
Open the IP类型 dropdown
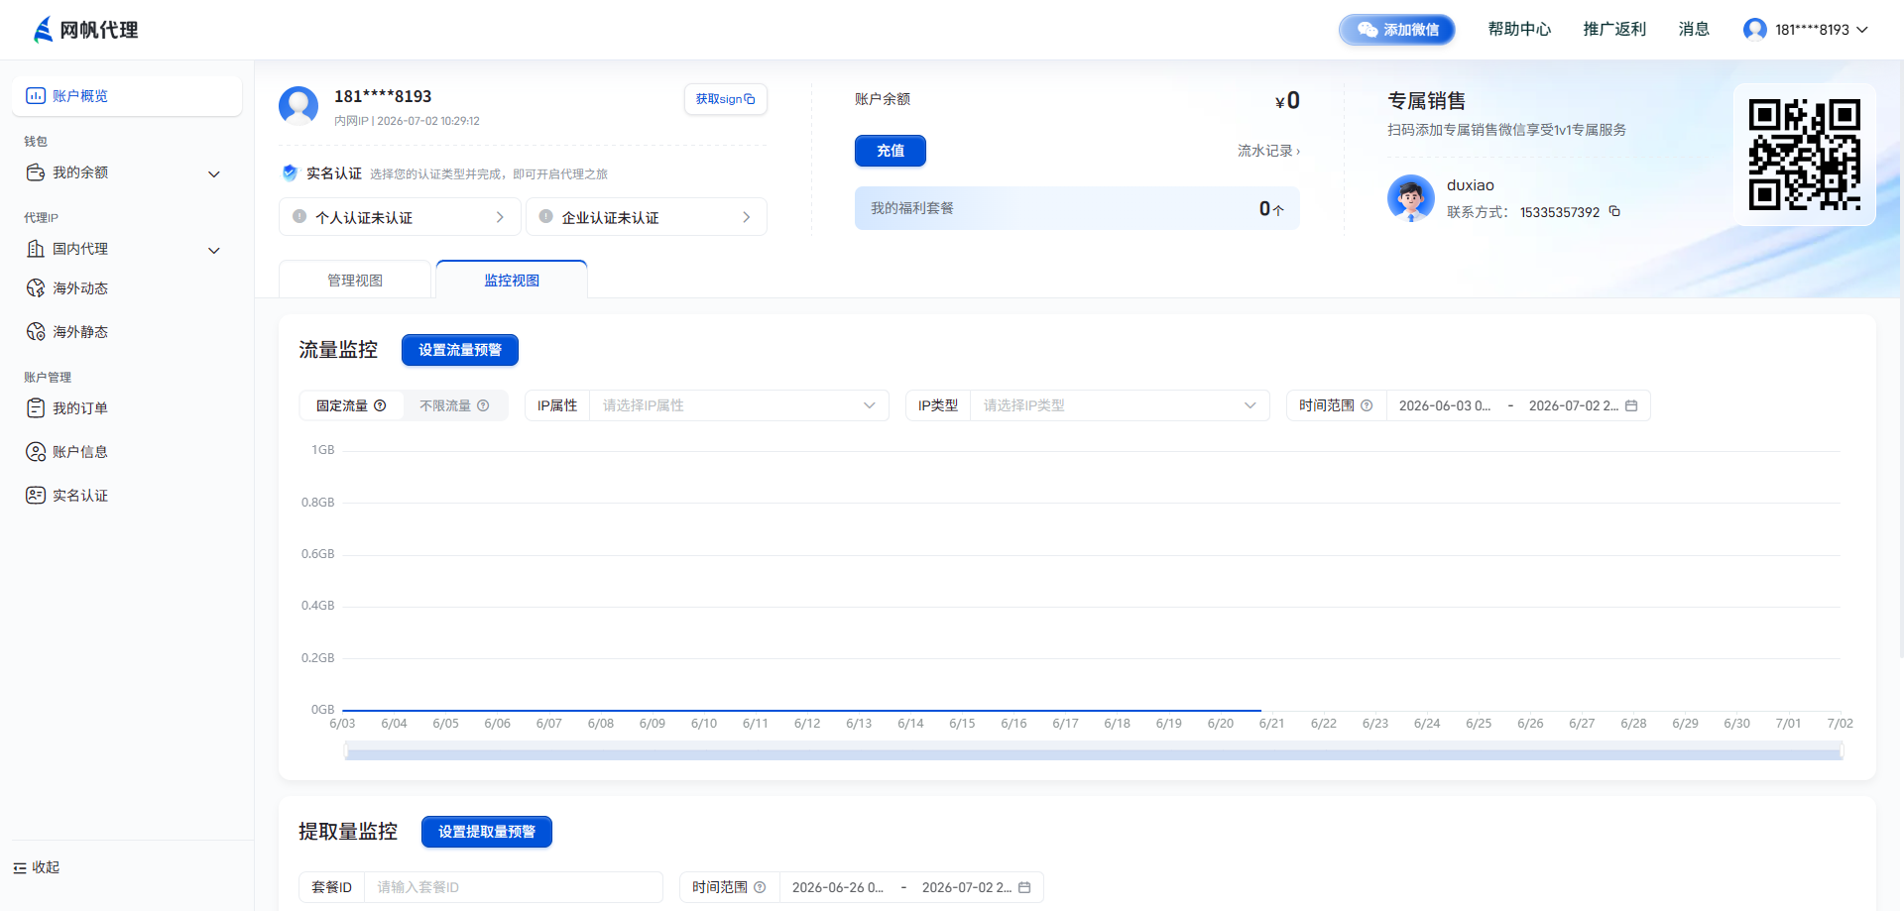tap(1120, 405)
